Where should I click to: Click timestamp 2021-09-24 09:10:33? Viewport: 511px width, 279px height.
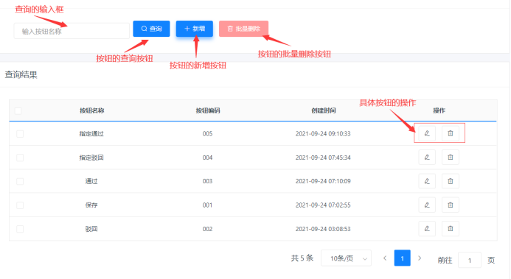click(323, 134)
